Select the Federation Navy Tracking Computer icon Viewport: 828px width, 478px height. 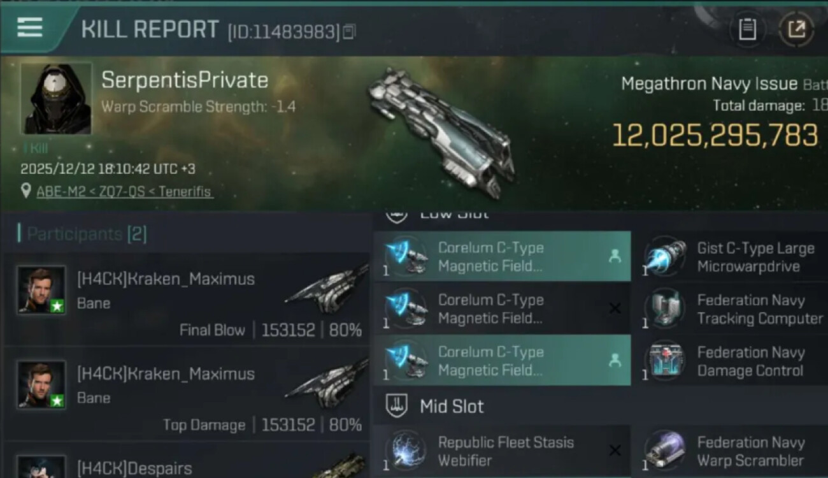coord(664,309)
